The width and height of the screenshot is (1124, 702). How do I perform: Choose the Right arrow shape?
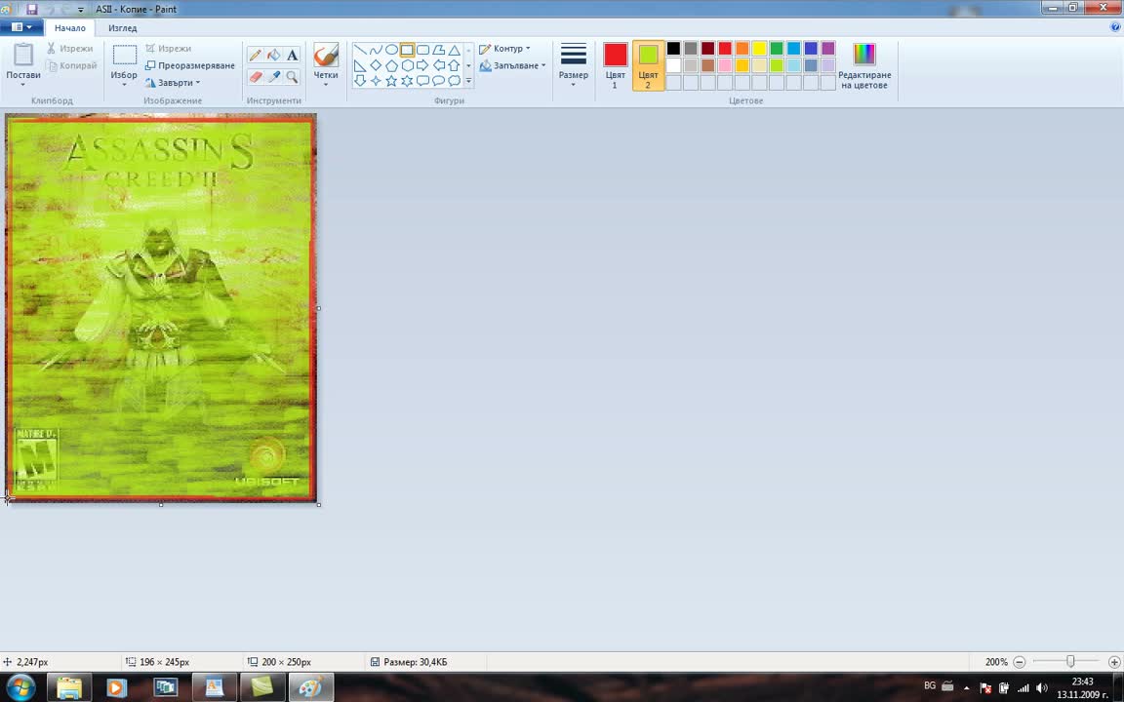click(x=422, y=65)
